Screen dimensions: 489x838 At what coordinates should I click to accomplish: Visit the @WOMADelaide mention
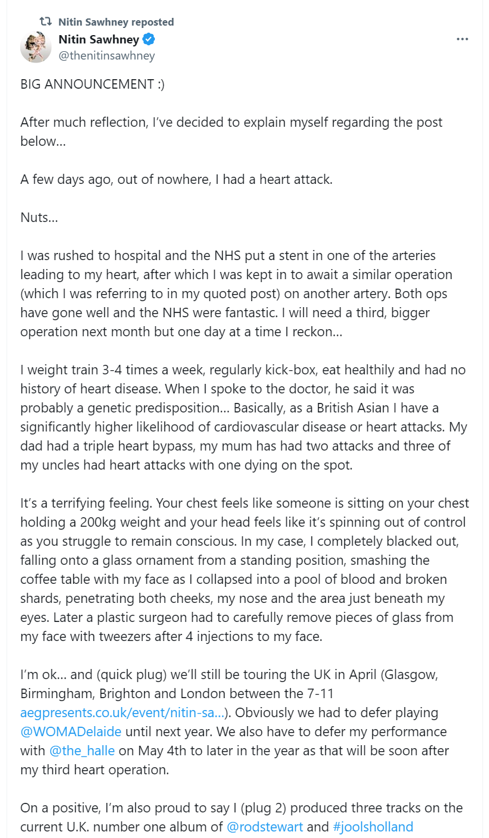pyautogui.click(x=71, y=731)
